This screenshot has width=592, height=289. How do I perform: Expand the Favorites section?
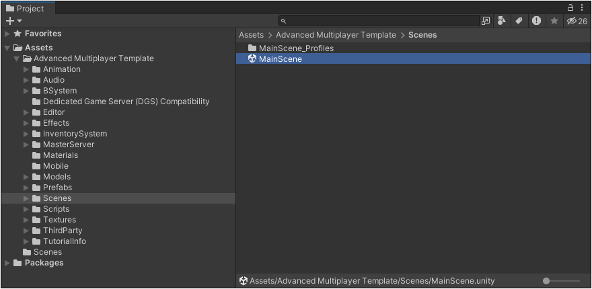point(7,34)
